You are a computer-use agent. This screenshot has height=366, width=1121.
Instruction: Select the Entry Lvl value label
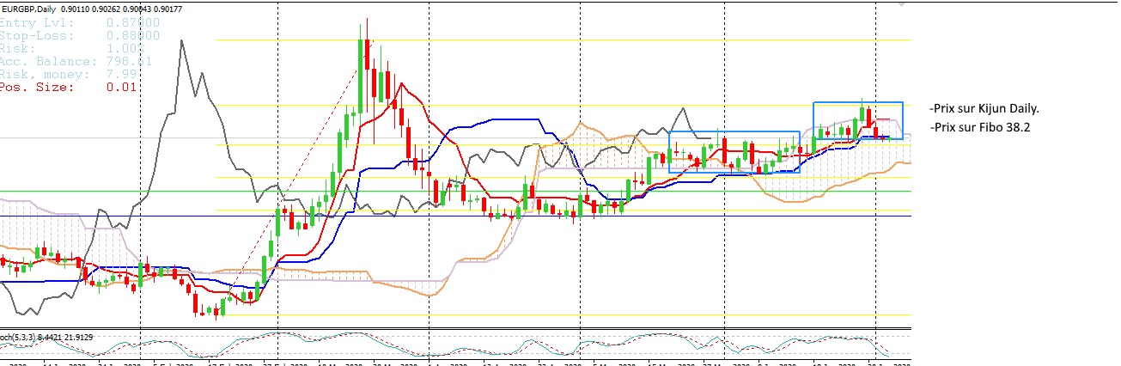pyautogui.click(x=133, y=22)
